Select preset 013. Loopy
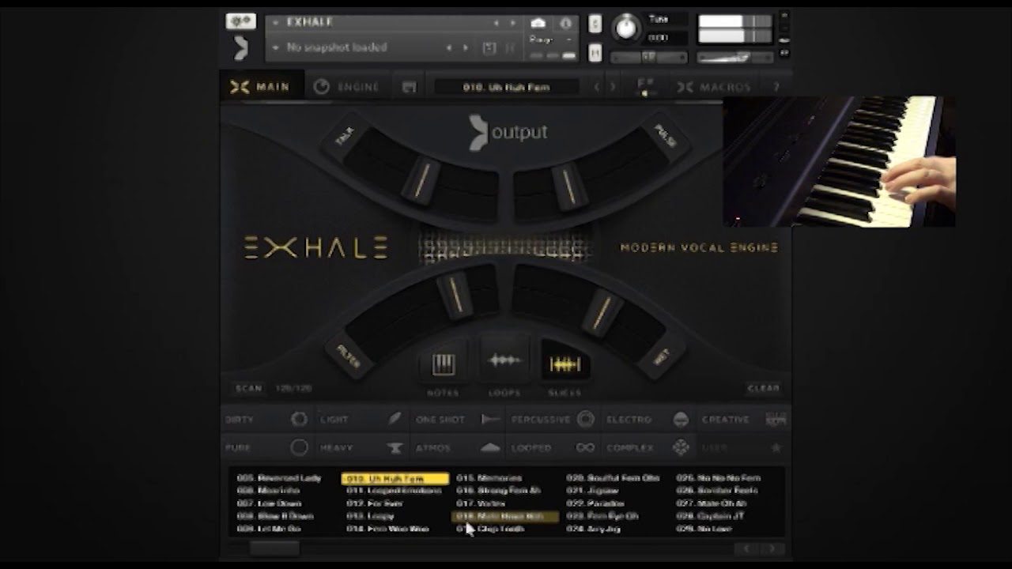Viewport: 1012px width, 569px height. click(370, 516)
